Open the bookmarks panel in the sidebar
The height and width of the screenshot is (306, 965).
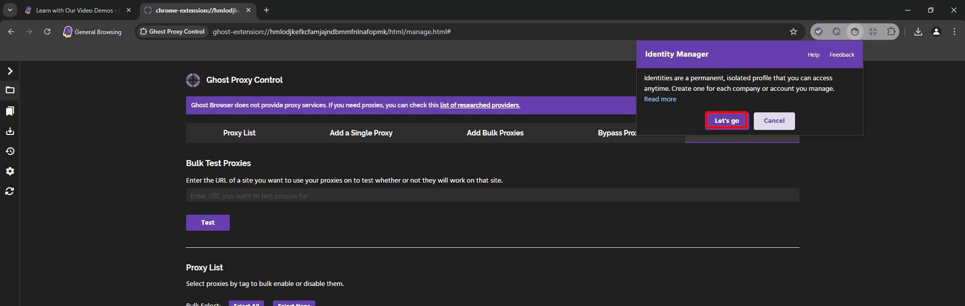pos(10,111)
